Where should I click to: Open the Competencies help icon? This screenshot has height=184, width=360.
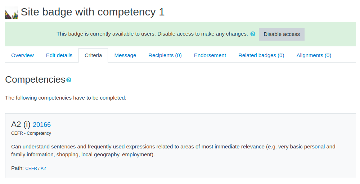69,80
